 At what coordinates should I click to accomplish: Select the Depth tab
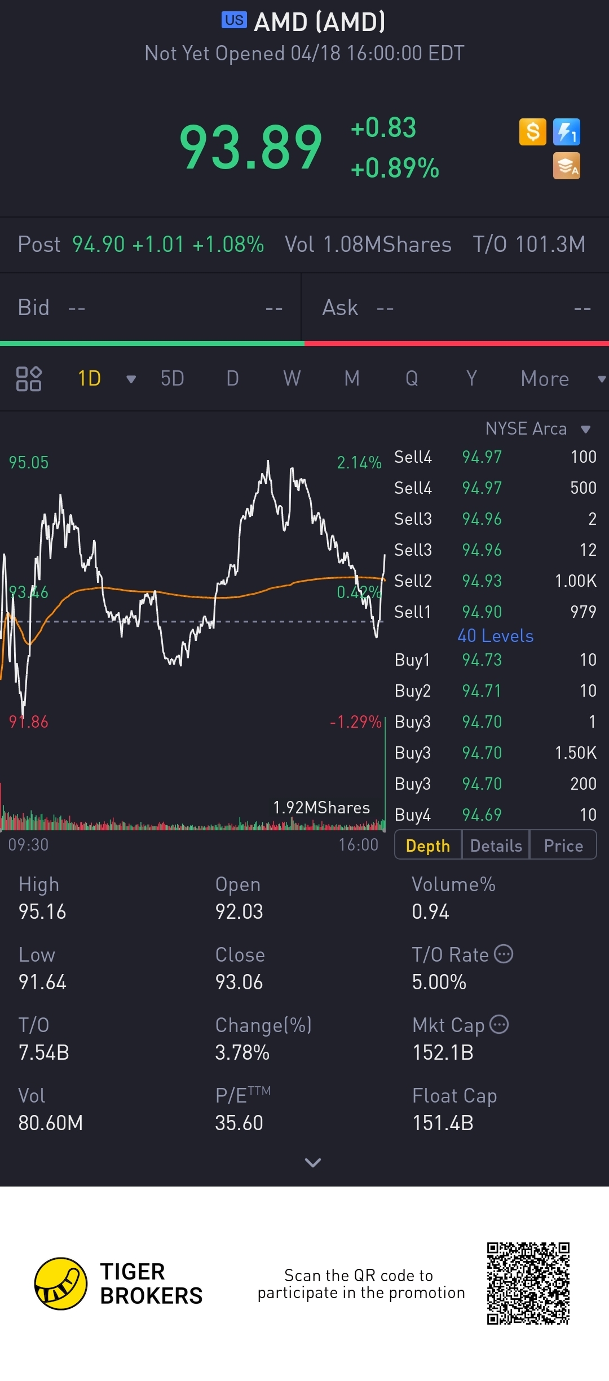428,845
